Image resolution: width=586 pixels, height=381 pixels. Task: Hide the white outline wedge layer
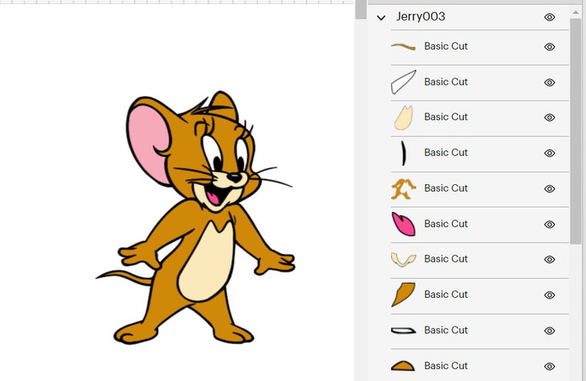(549, 83)
